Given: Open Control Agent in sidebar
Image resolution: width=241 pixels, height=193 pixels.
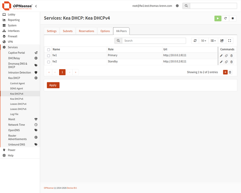Looking at the screenshot, I should tap(17, 83).
